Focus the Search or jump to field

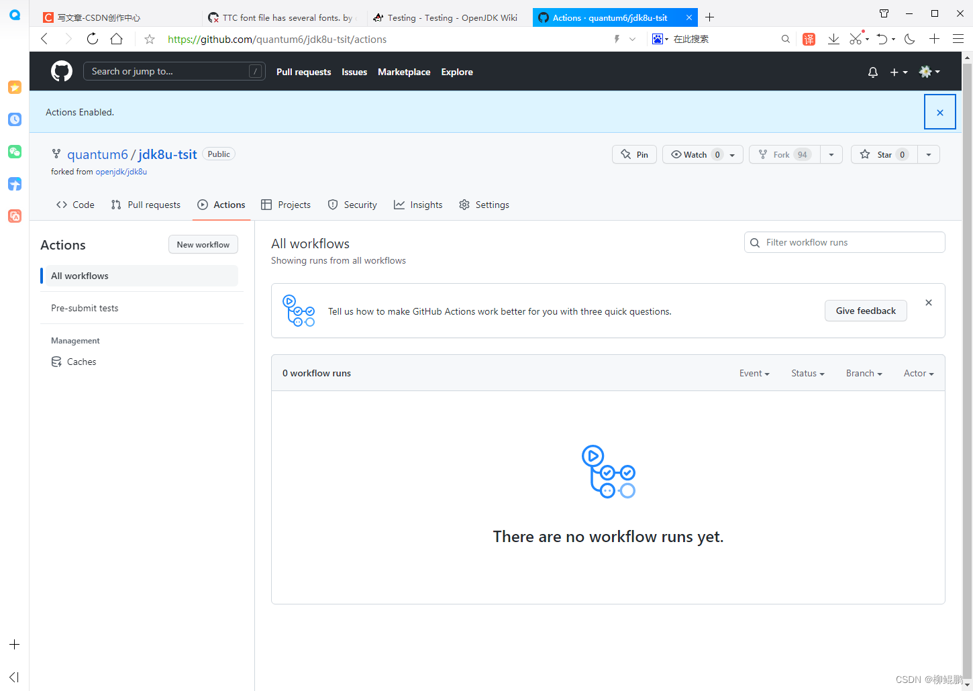(174, 71)
